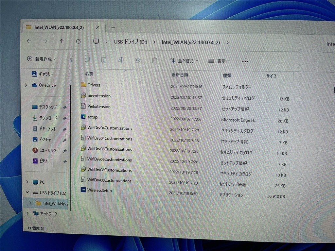
Task: Open OneDrive in the sidebar
Action: (44, 85)
